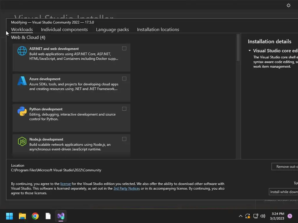
Task: Open the blank document taskbar icon
Action: 48,216
